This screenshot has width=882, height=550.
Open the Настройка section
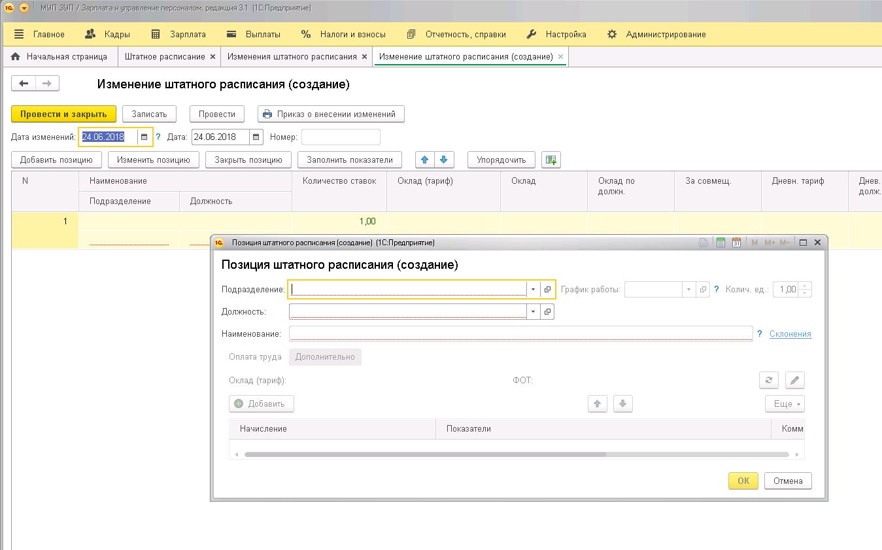point(556,34)
